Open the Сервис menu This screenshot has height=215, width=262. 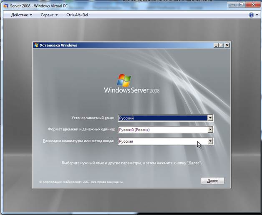point(49,15)
